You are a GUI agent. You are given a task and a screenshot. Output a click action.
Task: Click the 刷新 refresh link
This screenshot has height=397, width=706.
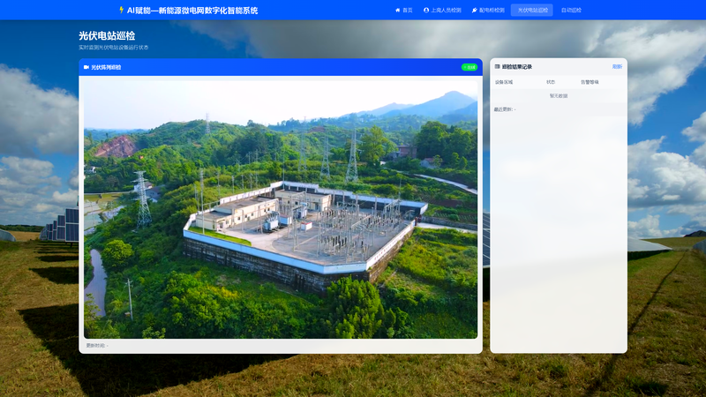click(x=617, y=67)
